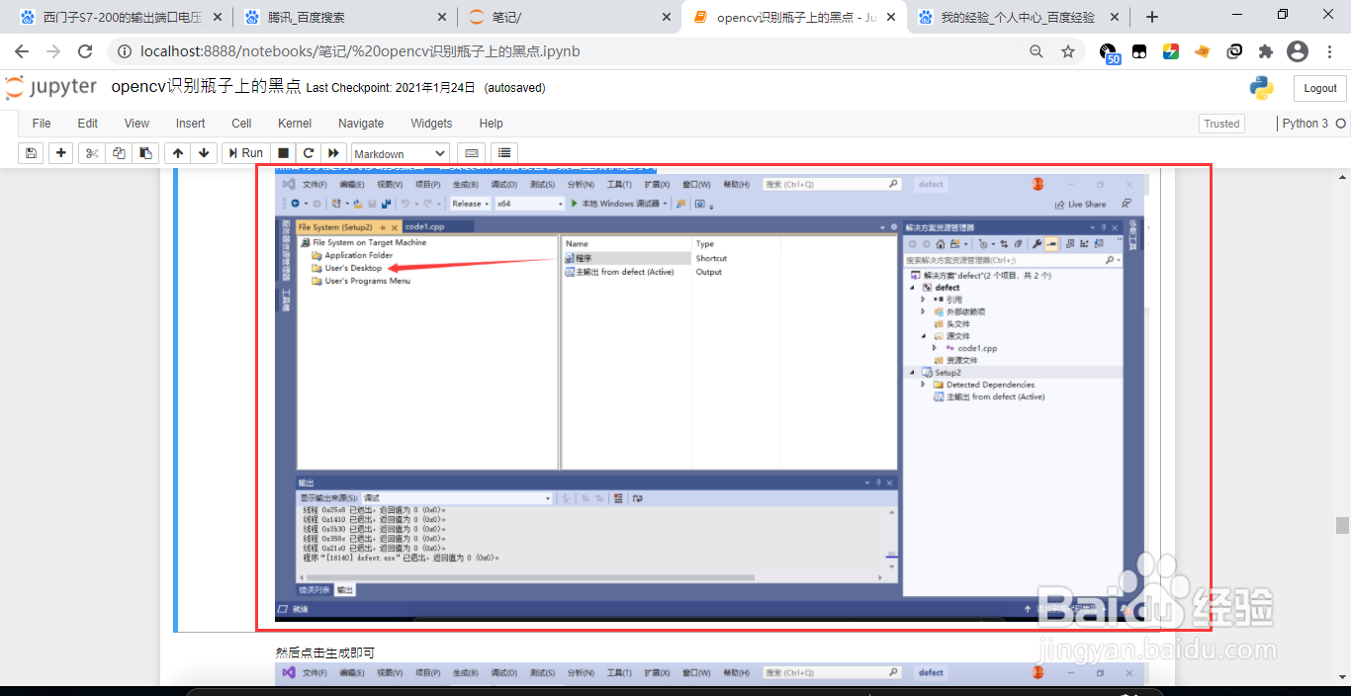Move selected cell up with the arrow
This screenshot has width=1351, height=696.
[178, 153]
